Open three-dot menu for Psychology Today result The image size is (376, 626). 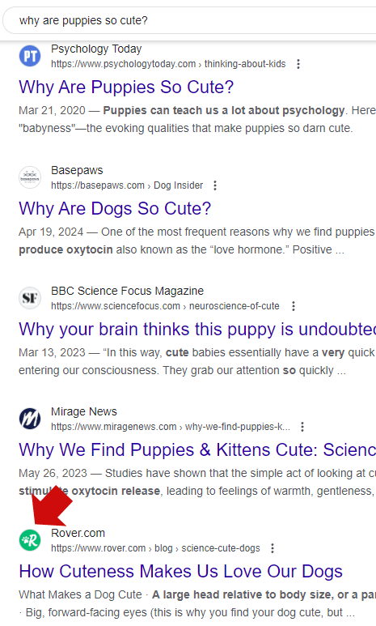coord(298,64)
